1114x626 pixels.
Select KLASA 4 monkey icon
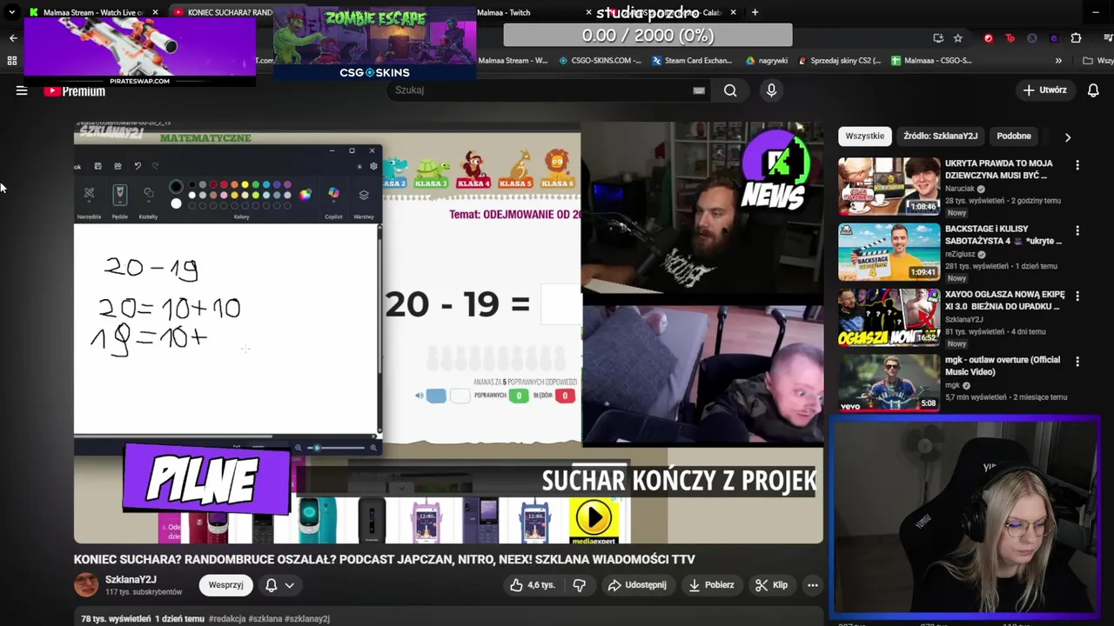pyautogui.click(x=473, y=170)
